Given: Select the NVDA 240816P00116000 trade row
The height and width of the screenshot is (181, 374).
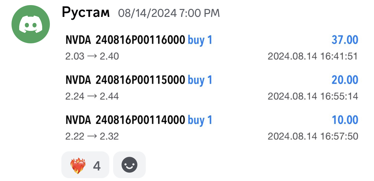Looking at the screenshot, I should (212, 48).
